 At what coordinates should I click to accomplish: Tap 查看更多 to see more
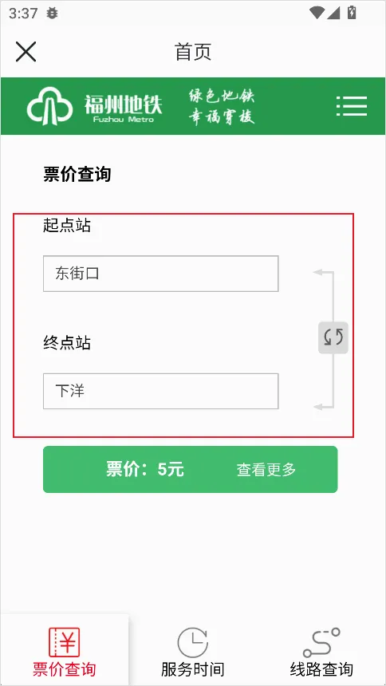[x=266, y=470]
